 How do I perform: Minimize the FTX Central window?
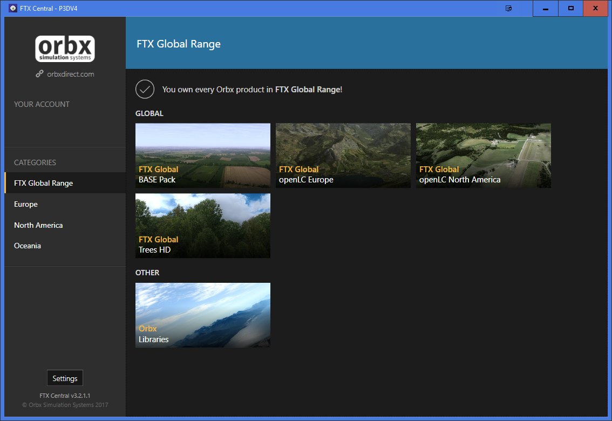[x=545, y=8]
